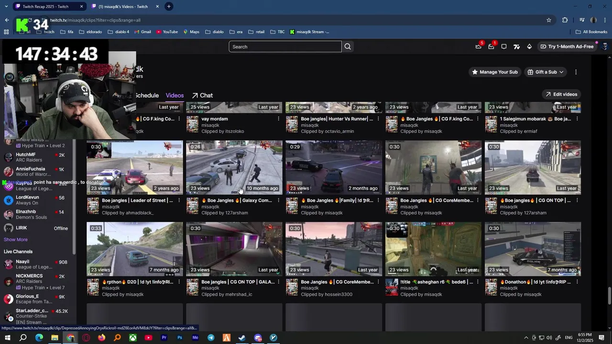The image size is (612, 344).
Task: Open 'Clipped by 127arsham' under Galaxy clip
Action: 225,213
